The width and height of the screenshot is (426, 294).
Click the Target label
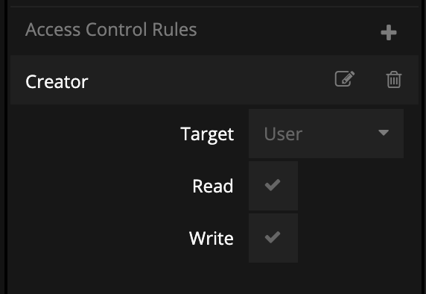(x=207, y=134)
